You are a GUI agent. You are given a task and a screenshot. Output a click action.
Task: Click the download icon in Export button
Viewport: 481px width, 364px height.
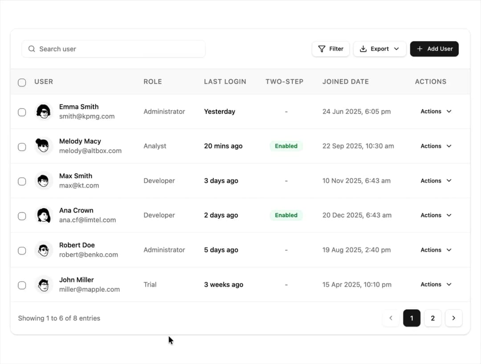pyautogui.click(x=363, y=49)
